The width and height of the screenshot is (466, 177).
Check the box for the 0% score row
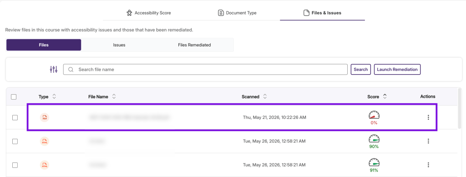pos(15,117)
